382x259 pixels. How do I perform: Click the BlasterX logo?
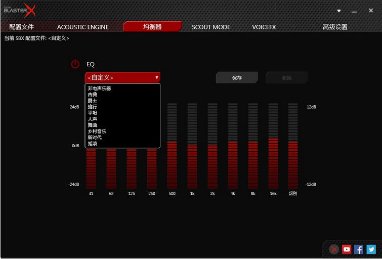[x=20, y=10]
